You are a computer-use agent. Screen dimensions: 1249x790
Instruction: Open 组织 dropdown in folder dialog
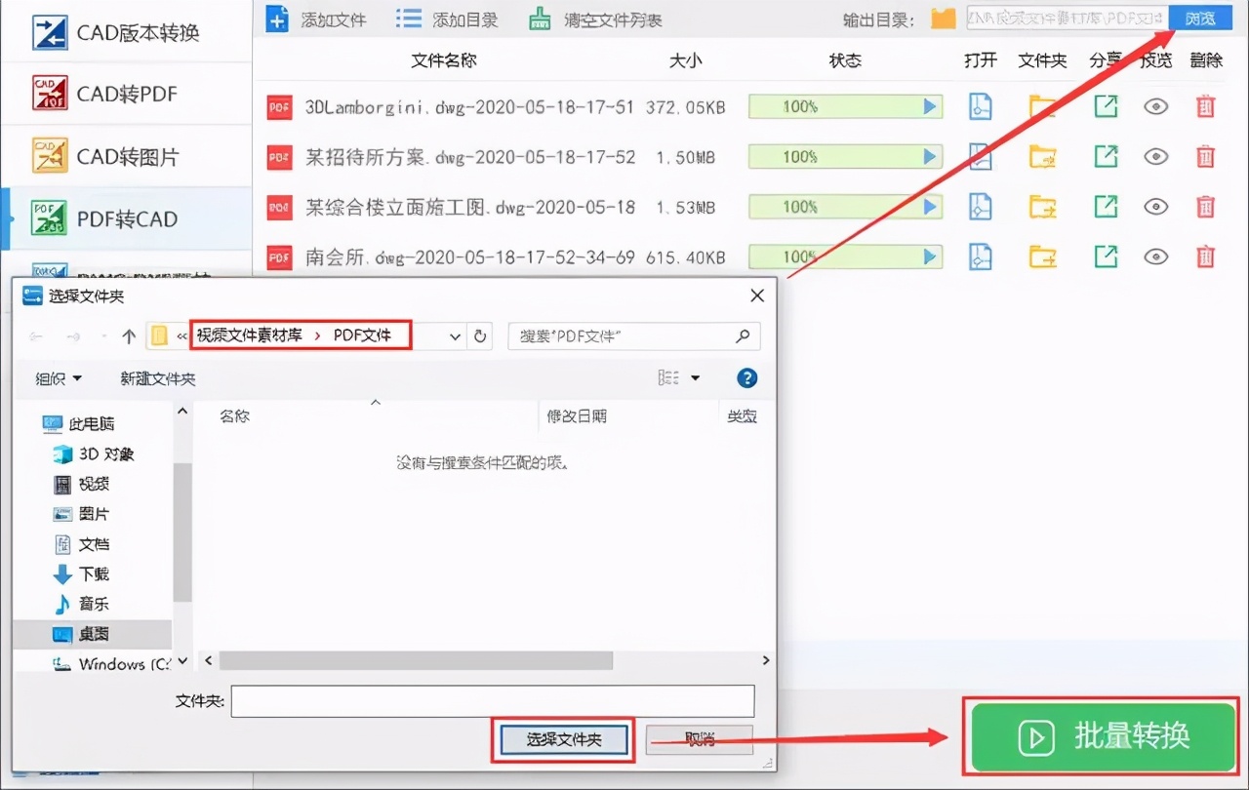point(60,378)
